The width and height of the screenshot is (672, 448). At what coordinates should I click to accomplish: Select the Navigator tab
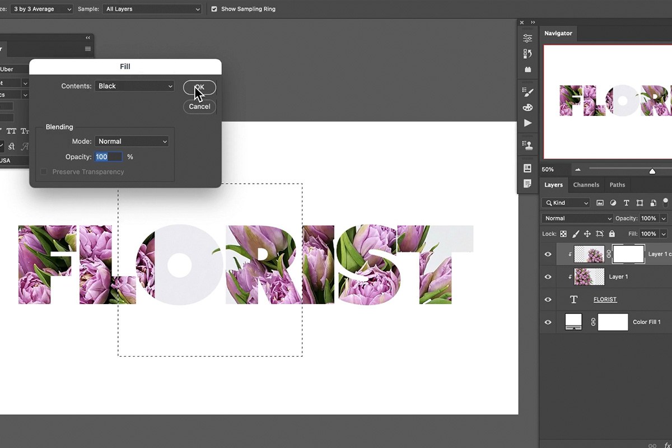click(x=558, y=33)
